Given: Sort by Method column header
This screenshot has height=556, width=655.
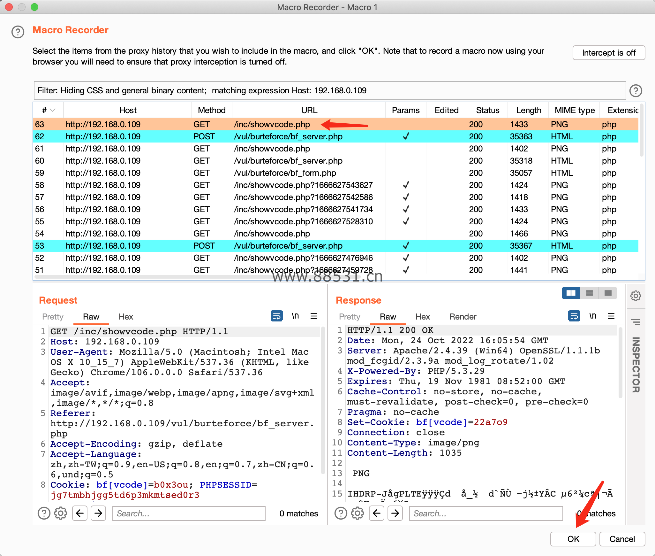Looking at the screenshot, I should (212, 110).
